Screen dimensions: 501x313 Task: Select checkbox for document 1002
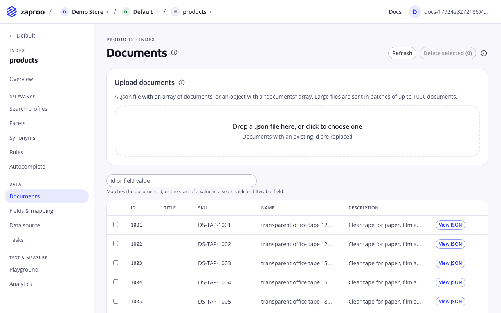coord(115,244)
